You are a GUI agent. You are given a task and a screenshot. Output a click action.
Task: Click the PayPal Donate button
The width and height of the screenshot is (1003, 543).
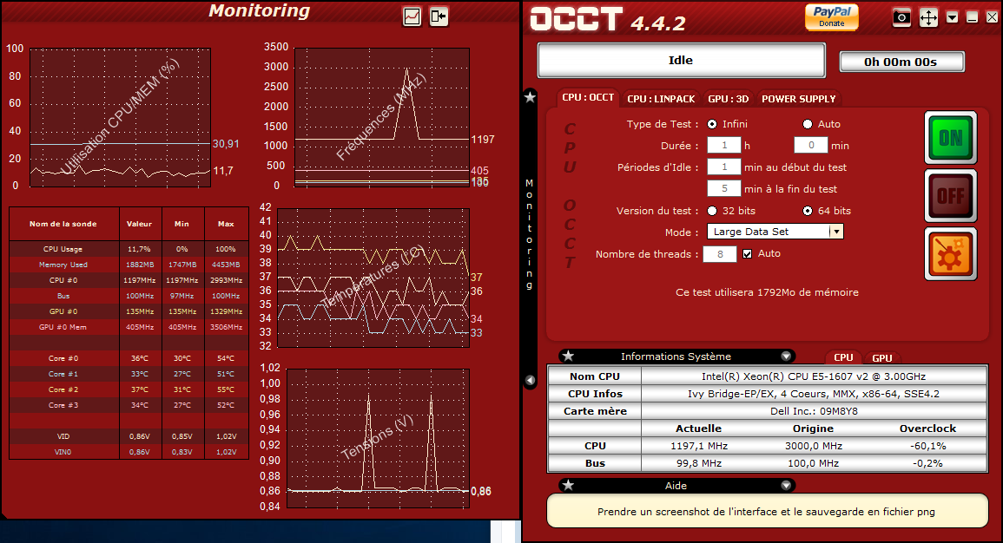[x=831, y=16]
